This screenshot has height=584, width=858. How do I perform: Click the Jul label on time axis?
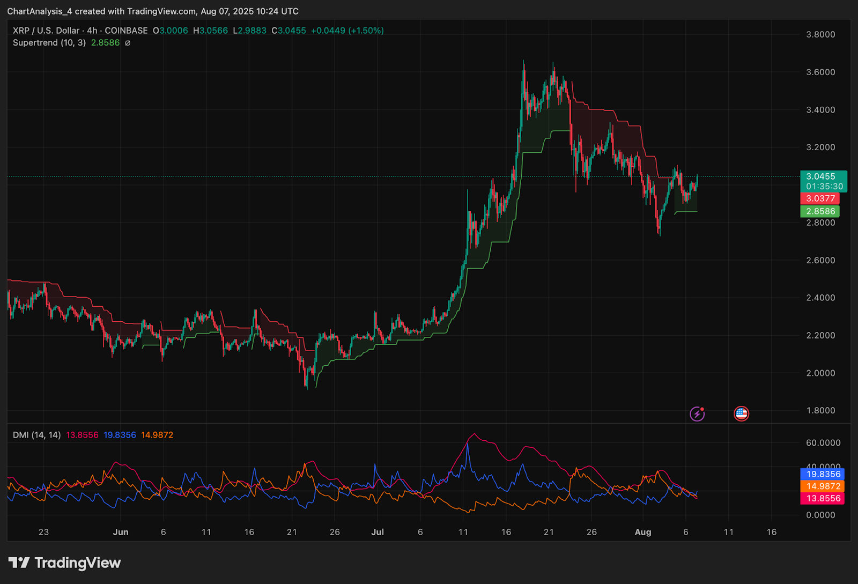(378, 532)
